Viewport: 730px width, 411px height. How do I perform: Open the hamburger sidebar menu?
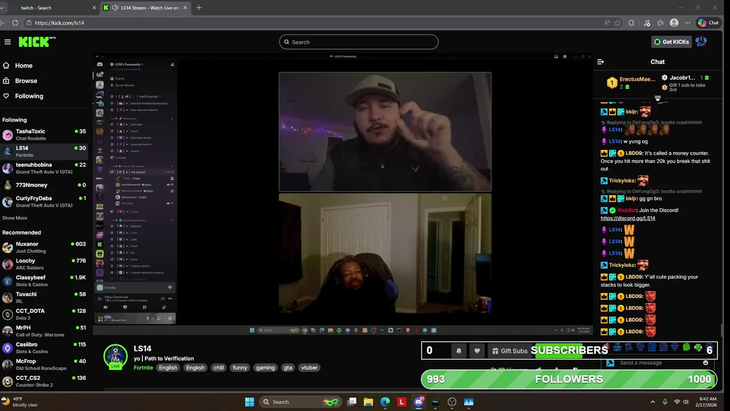[7, 42]
